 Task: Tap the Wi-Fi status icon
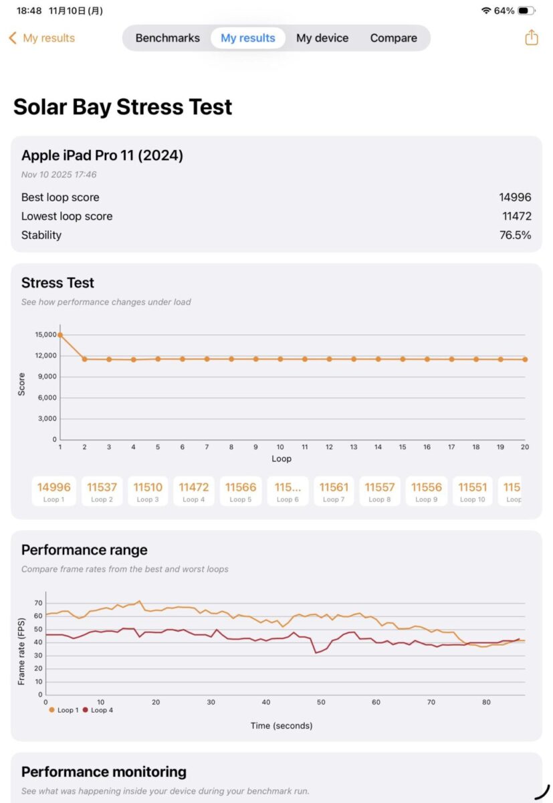pyautogui.click(x=485, y=11)
